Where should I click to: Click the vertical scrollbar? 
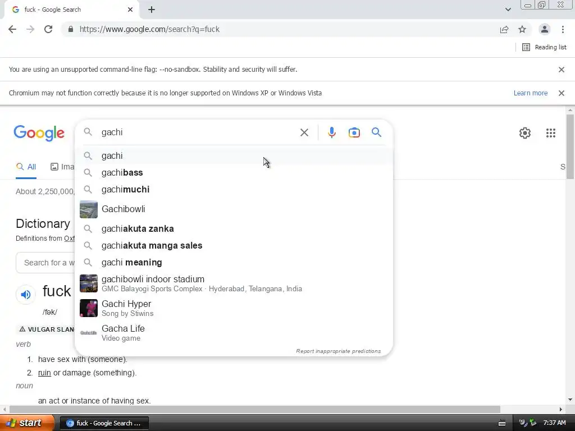click(x=570, y=146)
